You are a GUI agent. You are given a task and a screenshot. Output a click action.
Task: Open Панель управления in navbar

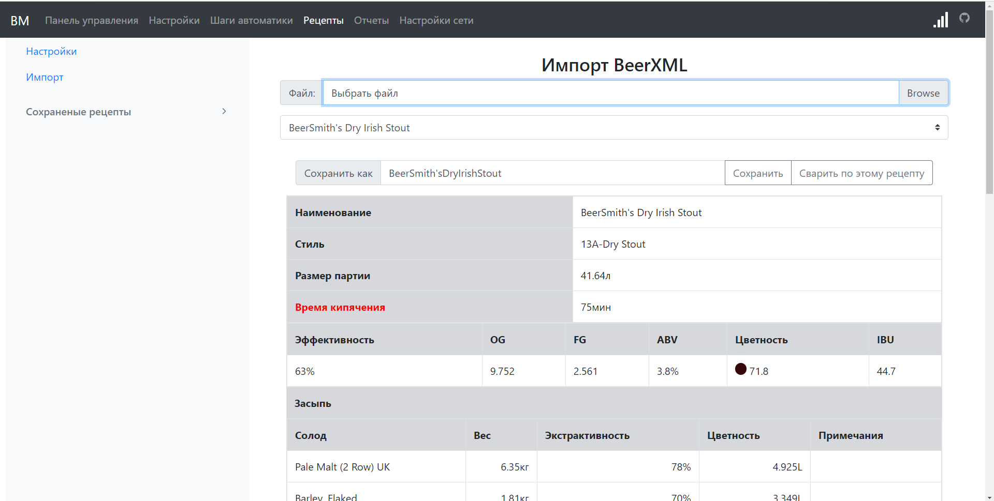click(92, 20)
